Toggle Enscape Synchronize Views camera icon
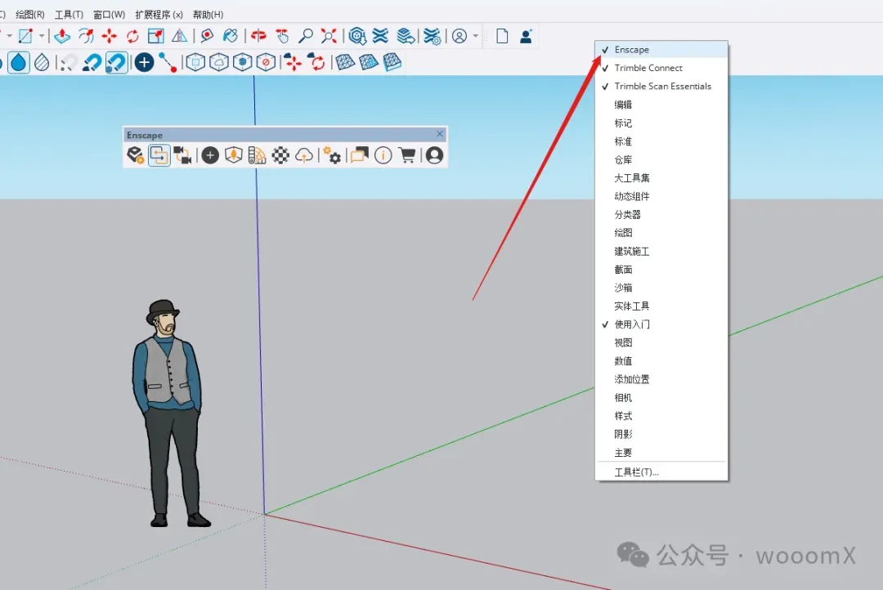 pos(182,154)
